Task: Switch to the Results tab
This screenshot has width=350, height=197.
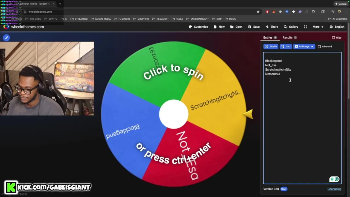Action: (290, 37)
